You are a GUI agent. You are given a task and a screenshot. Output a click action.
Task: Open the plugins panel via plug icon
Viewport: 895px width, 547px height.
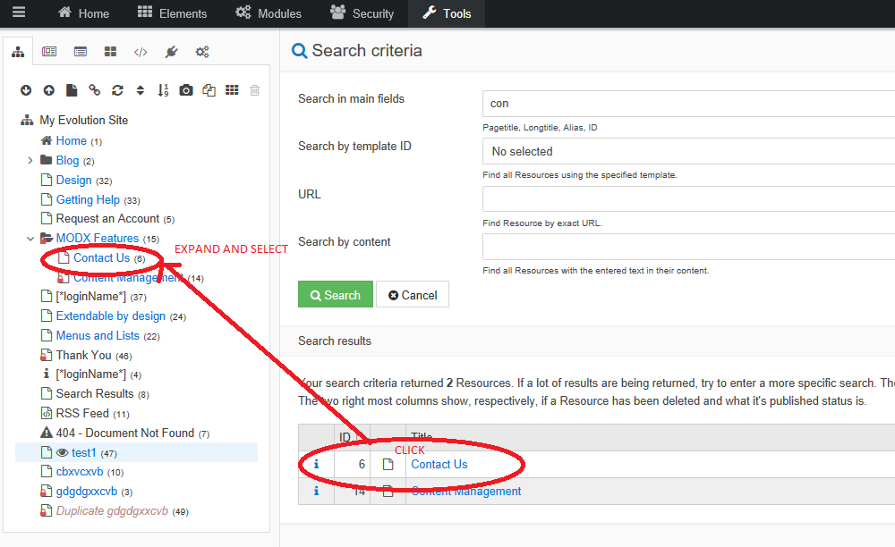pyautogui.click(x=171, y=51)
